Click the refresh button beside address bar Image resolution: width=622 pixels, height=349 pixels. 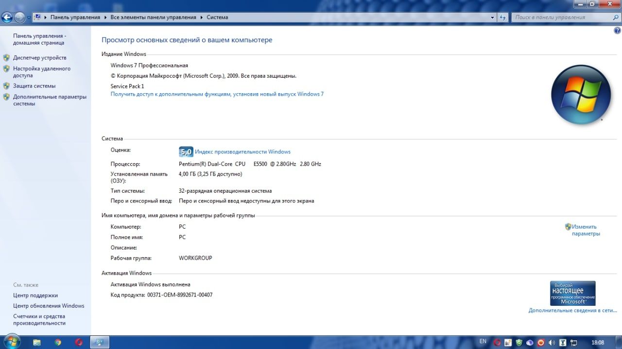coord(503,17)
